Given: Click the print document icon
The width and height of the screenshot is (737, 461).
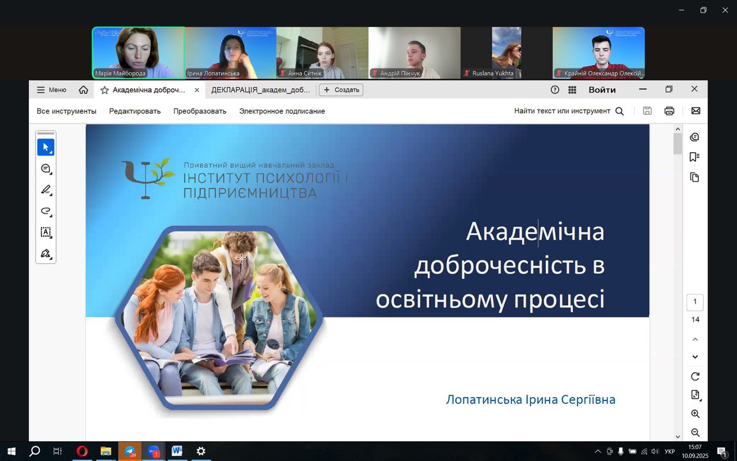Looking at the screenshot, I should pos(669,111).
